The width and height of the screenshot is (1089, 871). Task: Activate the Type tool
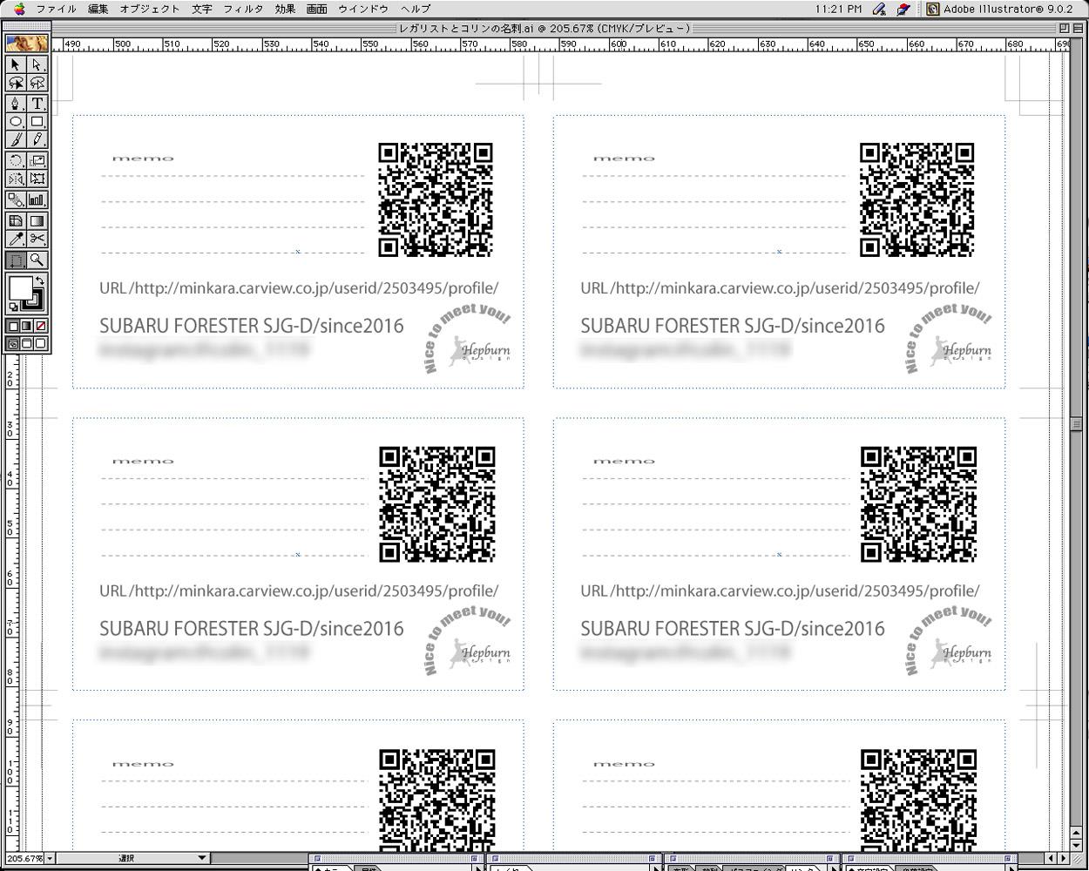click(37, 103)
